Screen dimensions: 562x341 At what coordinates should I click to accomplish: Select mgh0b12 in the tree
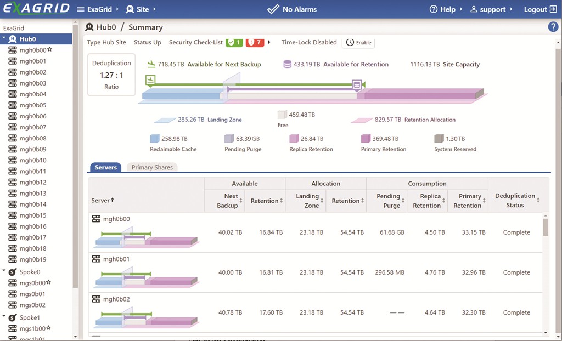click(x=32, y=183)
